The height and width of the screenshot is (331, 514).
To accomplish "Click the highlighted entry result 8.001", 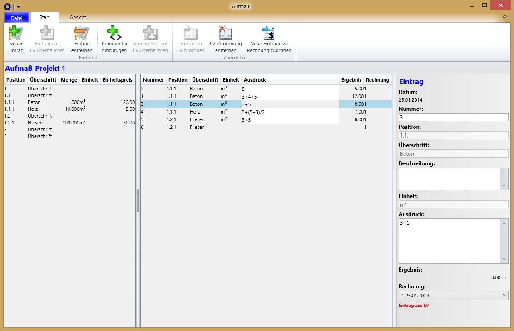I will [360, 104].
